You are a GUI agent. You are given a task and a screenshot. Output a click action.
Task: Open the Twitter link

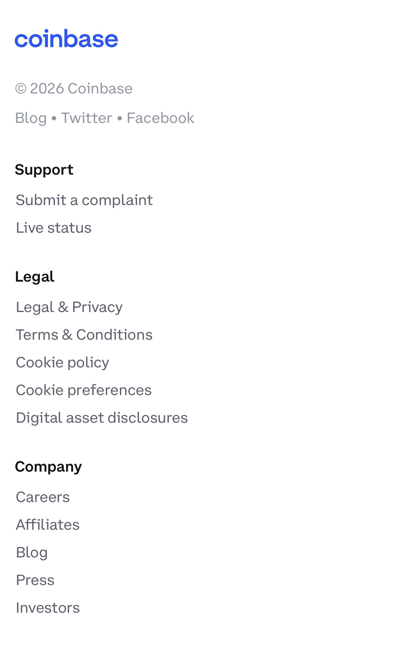click(87, 118)
